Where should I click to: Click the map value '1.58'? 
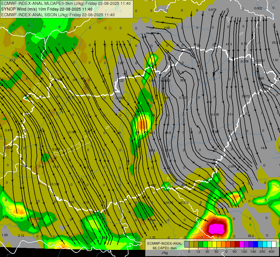tap(5, 217)
